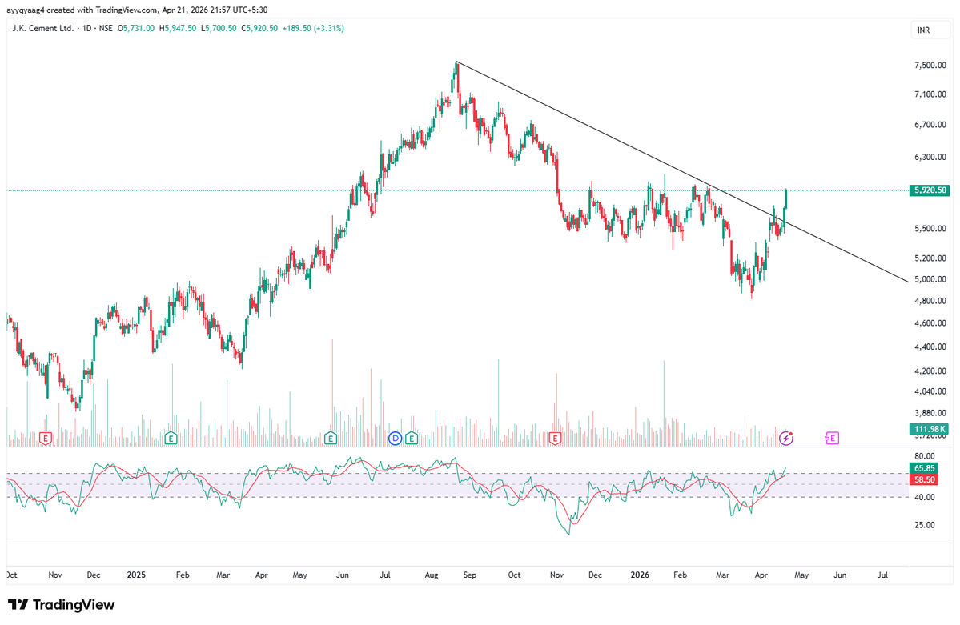Click the green earnings E marker near late May 2025
The image size is (960, 625).
coord(331,438)
